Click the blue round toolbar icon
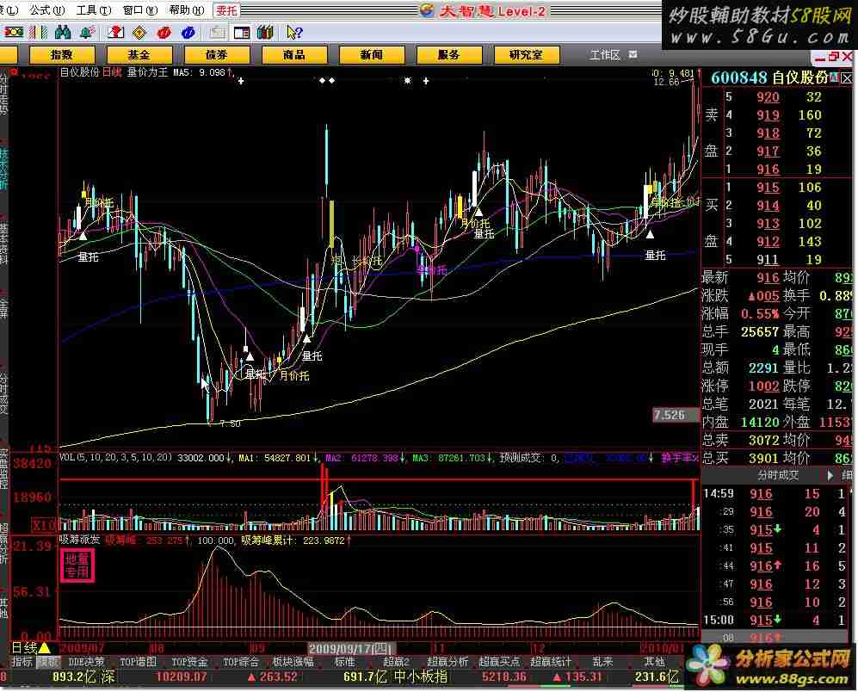 pyautogui.click(x=188, y=33)
